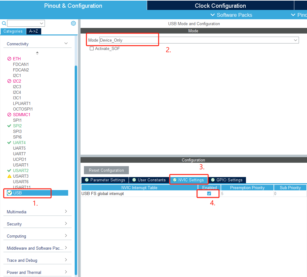This screenshot has height=277, width=307.
Task: Click the NVIC Interrupt Table column header
Action: [x=139, y=188]
